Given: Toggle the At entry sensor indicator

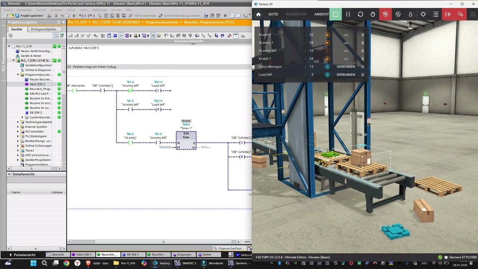Looking at the screenshot, I should pyautogui.click(x=327, y=35).
